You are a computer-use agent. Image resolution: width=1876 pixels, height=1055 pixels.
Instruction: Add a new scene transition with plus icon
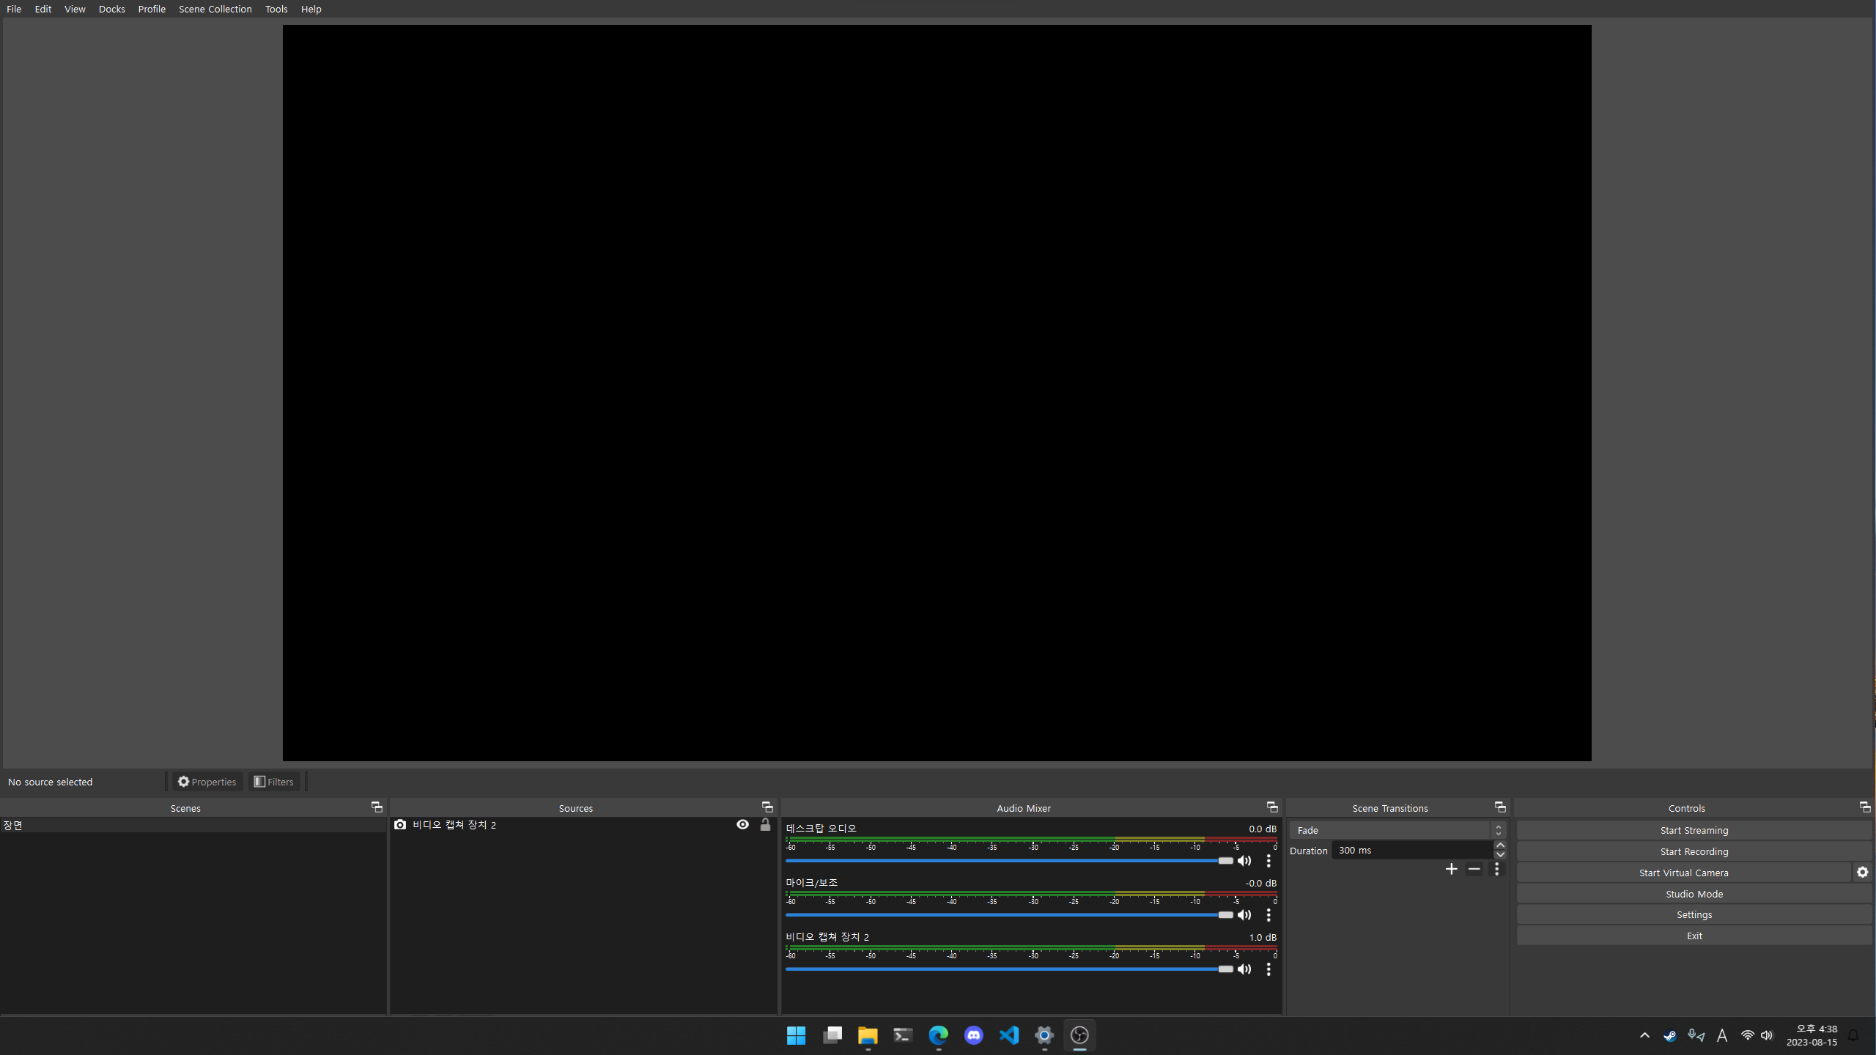point(1451,869)
